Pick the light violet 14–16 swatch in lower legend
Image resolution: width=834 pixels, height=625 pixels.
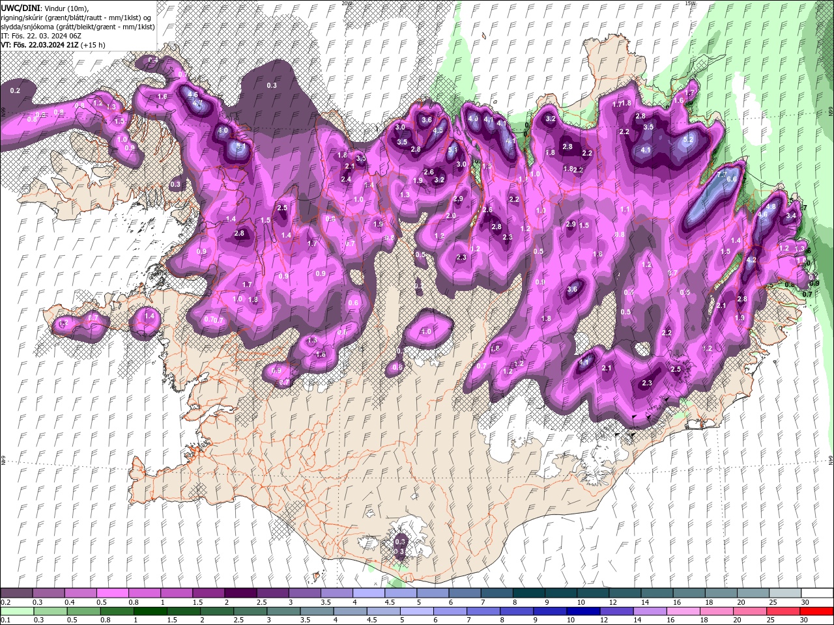(651, 611)
